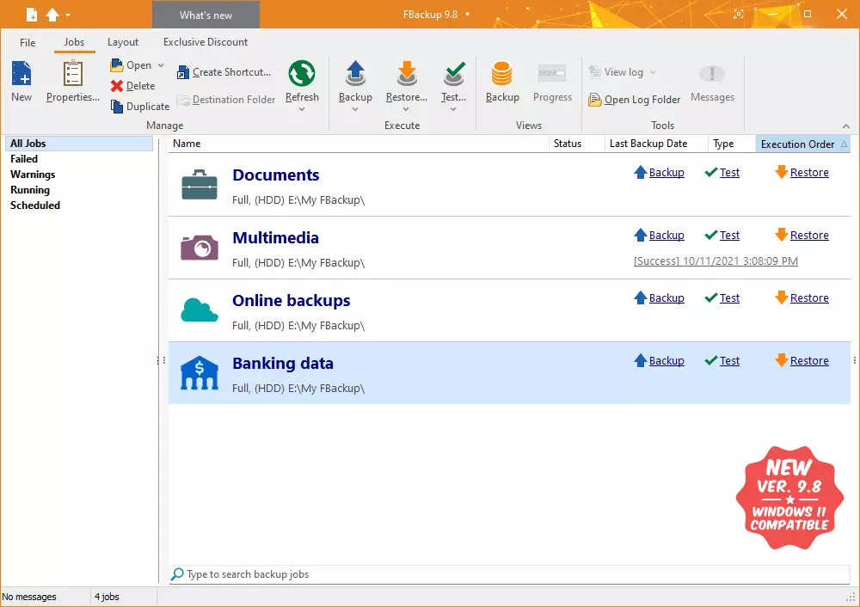Click the up arrow icon in title bar

point(52,15)
